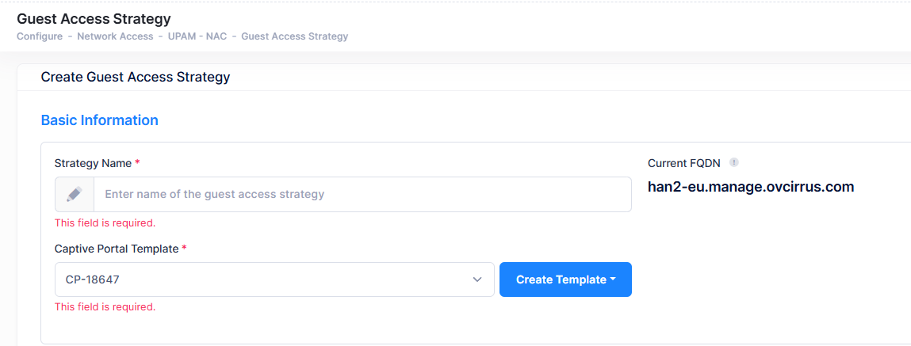Click the Strategy Name label
Viewport: 911px width, 346px height.
pos(93,163)
